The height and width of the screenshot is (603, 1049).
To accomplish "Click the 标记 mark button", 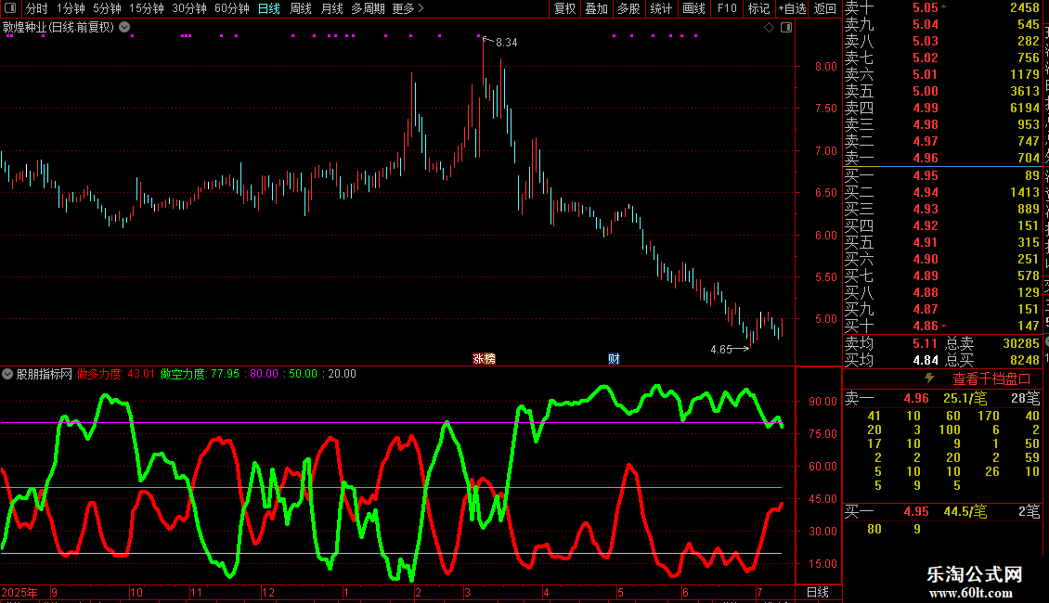I will tap(758, 8).
